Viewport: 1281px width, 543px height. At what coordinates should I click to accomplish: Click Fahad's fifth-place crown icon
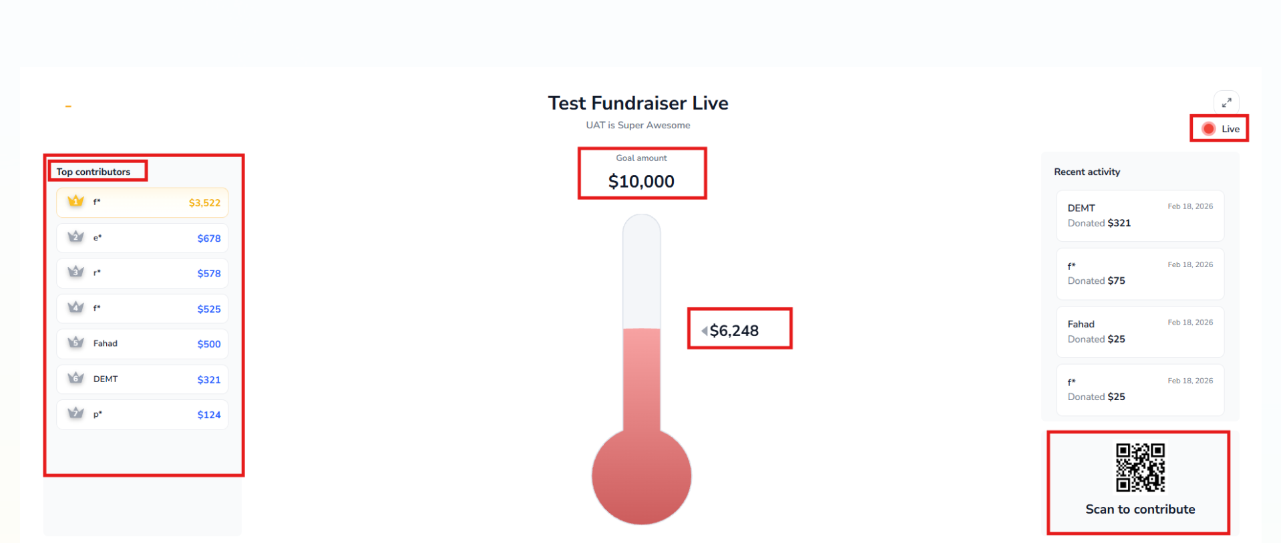point(76,343)
